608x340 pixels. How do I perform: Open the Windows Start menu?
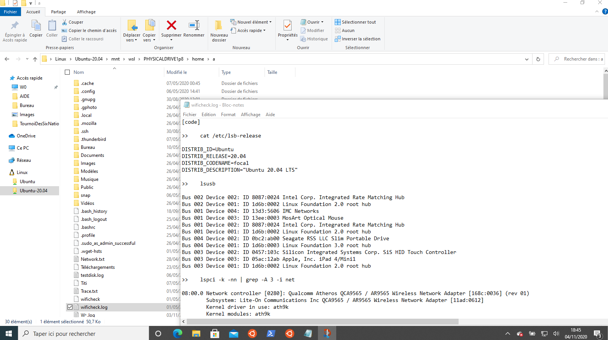9,334
